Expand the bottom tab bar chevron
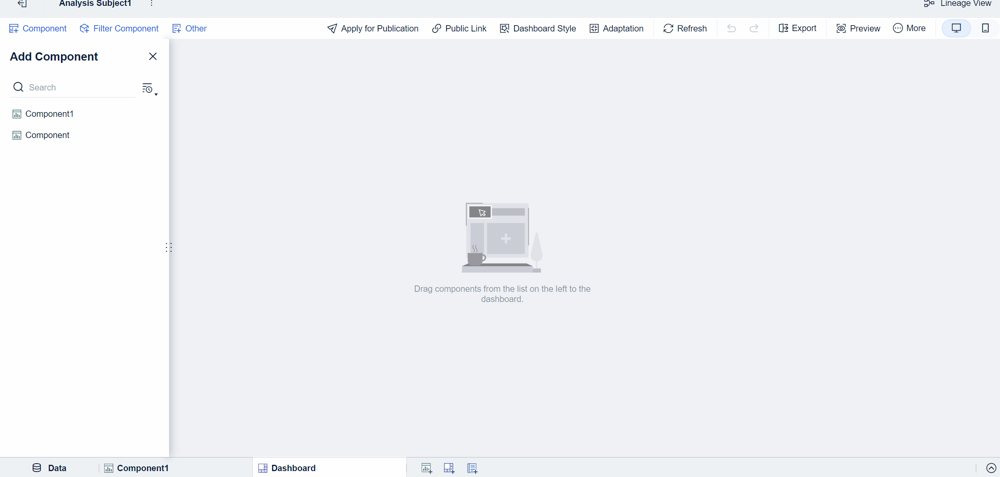 coord(991,468)
